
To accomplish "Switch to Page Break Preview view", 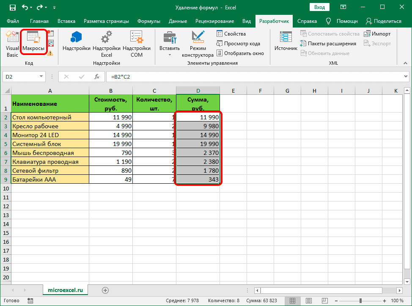I will pos(324,300).
